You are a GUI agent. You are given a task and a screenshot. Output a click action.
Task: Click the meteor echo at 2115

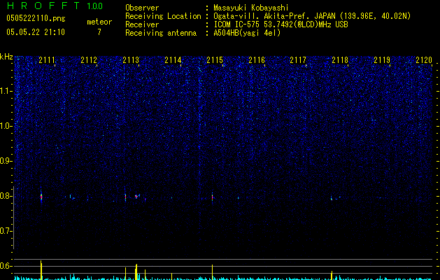(x=213, y=197)
